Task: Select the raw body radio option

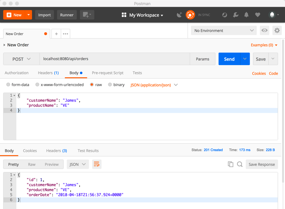Action: pos(92,84)
